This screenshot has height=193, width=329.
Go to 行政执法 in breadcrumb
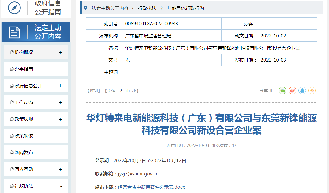coord(147,8)
